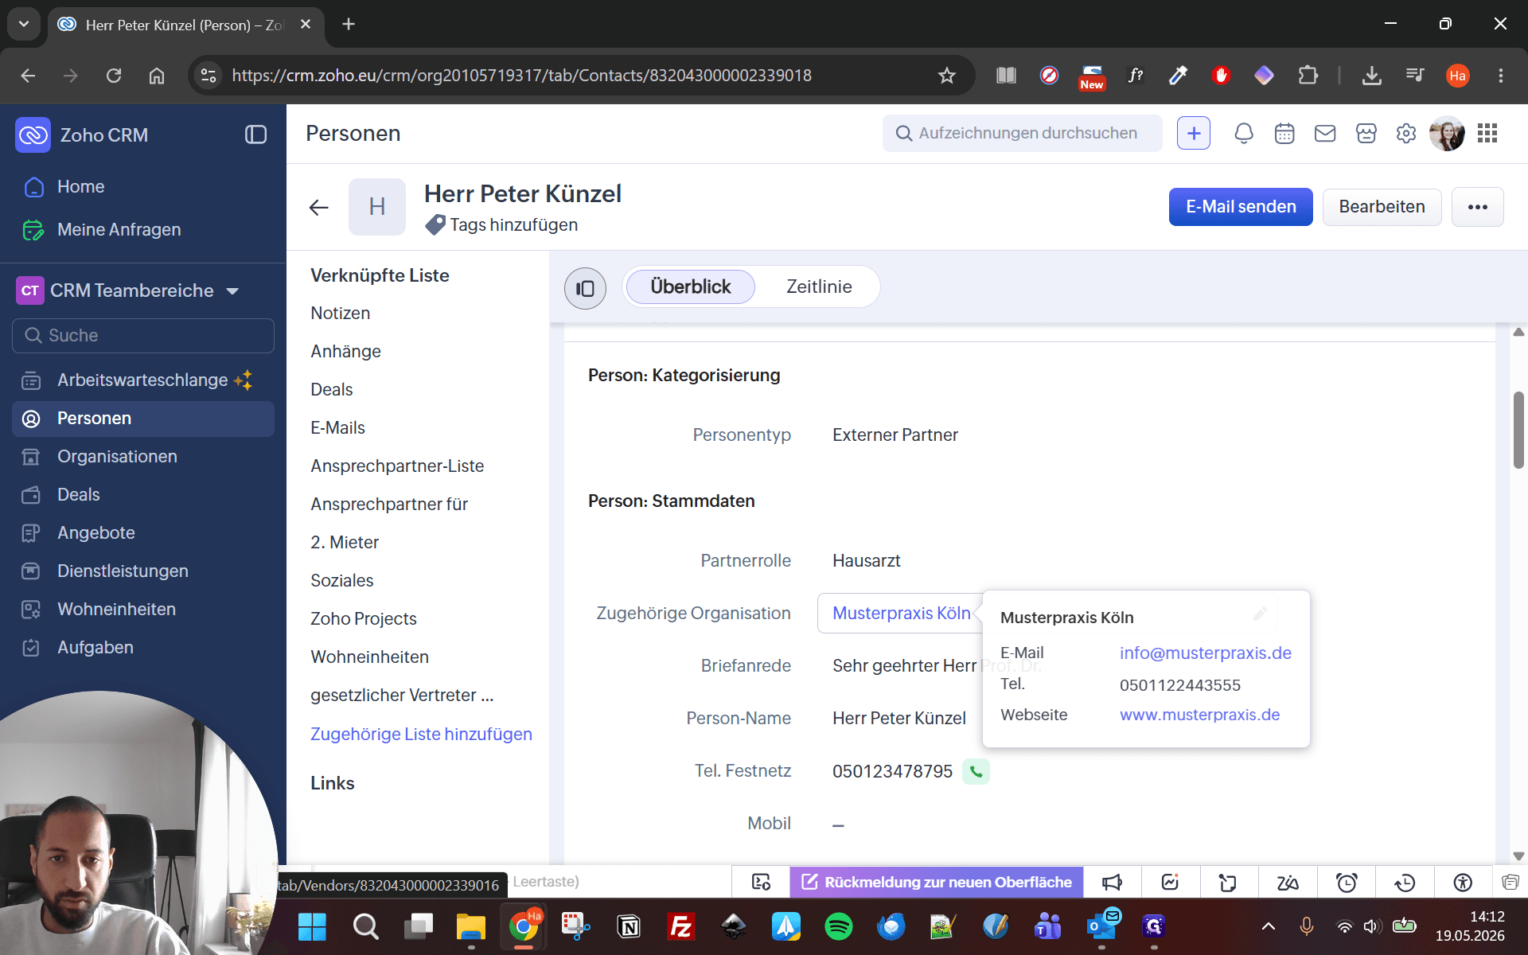Click the user profile picture
This screenshot has width=1528, height=955.
1447,134
